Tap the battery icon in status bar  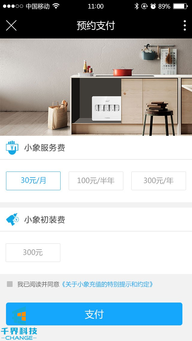[181, 6]
